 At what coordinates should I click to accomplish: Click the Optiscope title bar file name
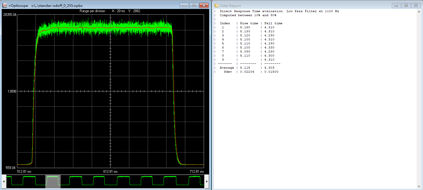57,6
